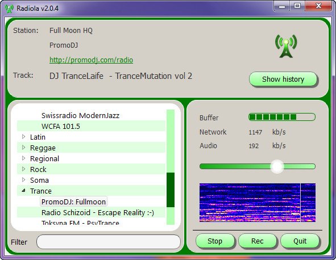Start recording with the Rec button
Screen dimensions: 336x260
(x=257, y=241)
